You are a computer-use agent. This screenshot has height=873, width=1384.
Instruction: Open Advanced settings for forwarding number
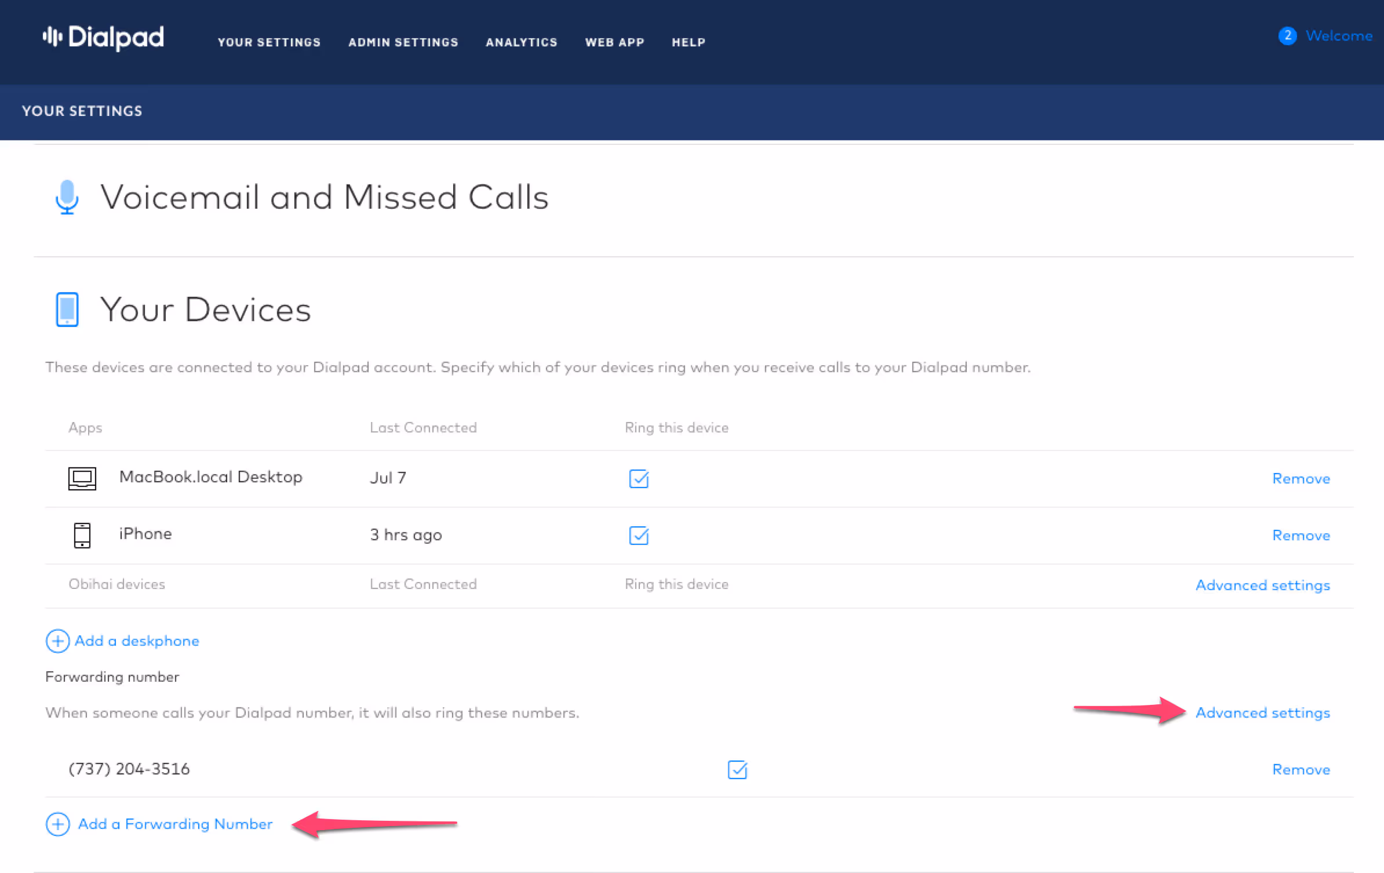tap(1262, 712)
